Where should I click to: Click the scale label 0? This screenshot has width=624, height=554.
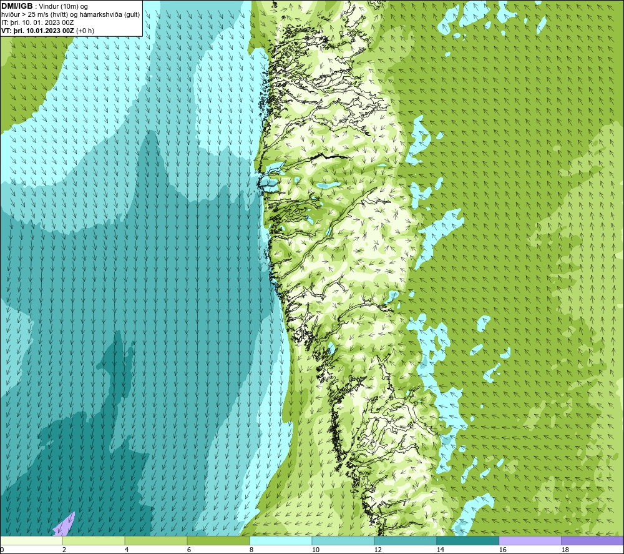pos(2,550)
